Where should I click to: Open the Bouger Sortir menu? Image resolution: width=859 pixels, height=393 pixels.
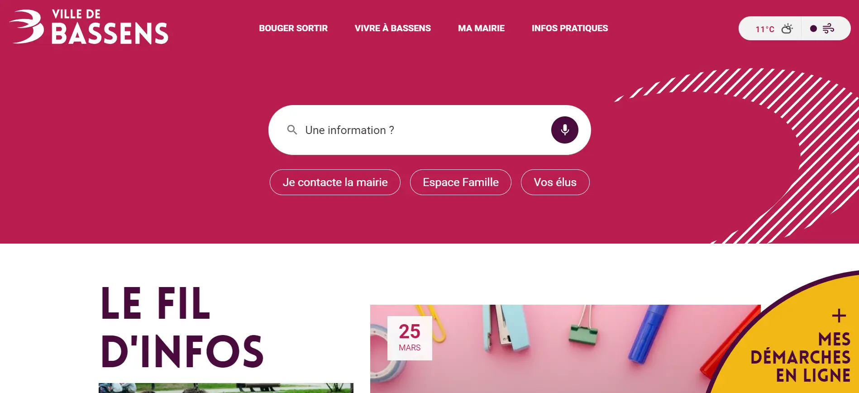tap(293, 28)
